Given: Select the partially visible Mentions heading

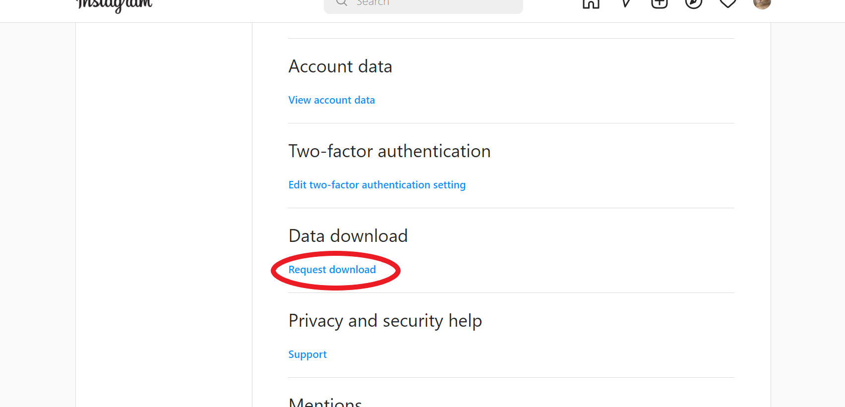Looking at the screenshot, I should [325, 402].
